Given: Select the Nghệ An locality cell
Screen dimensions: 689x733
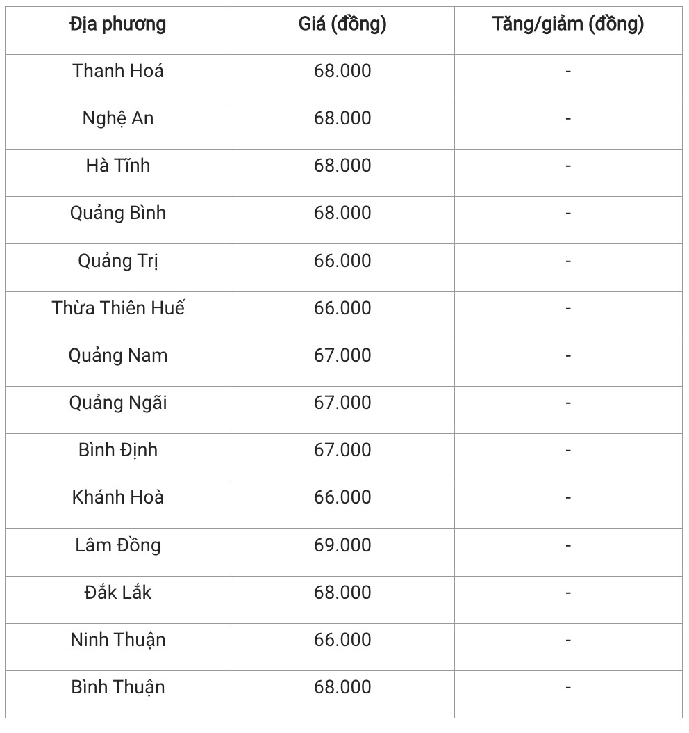Looking at the screenshot, I should point(118,118).
